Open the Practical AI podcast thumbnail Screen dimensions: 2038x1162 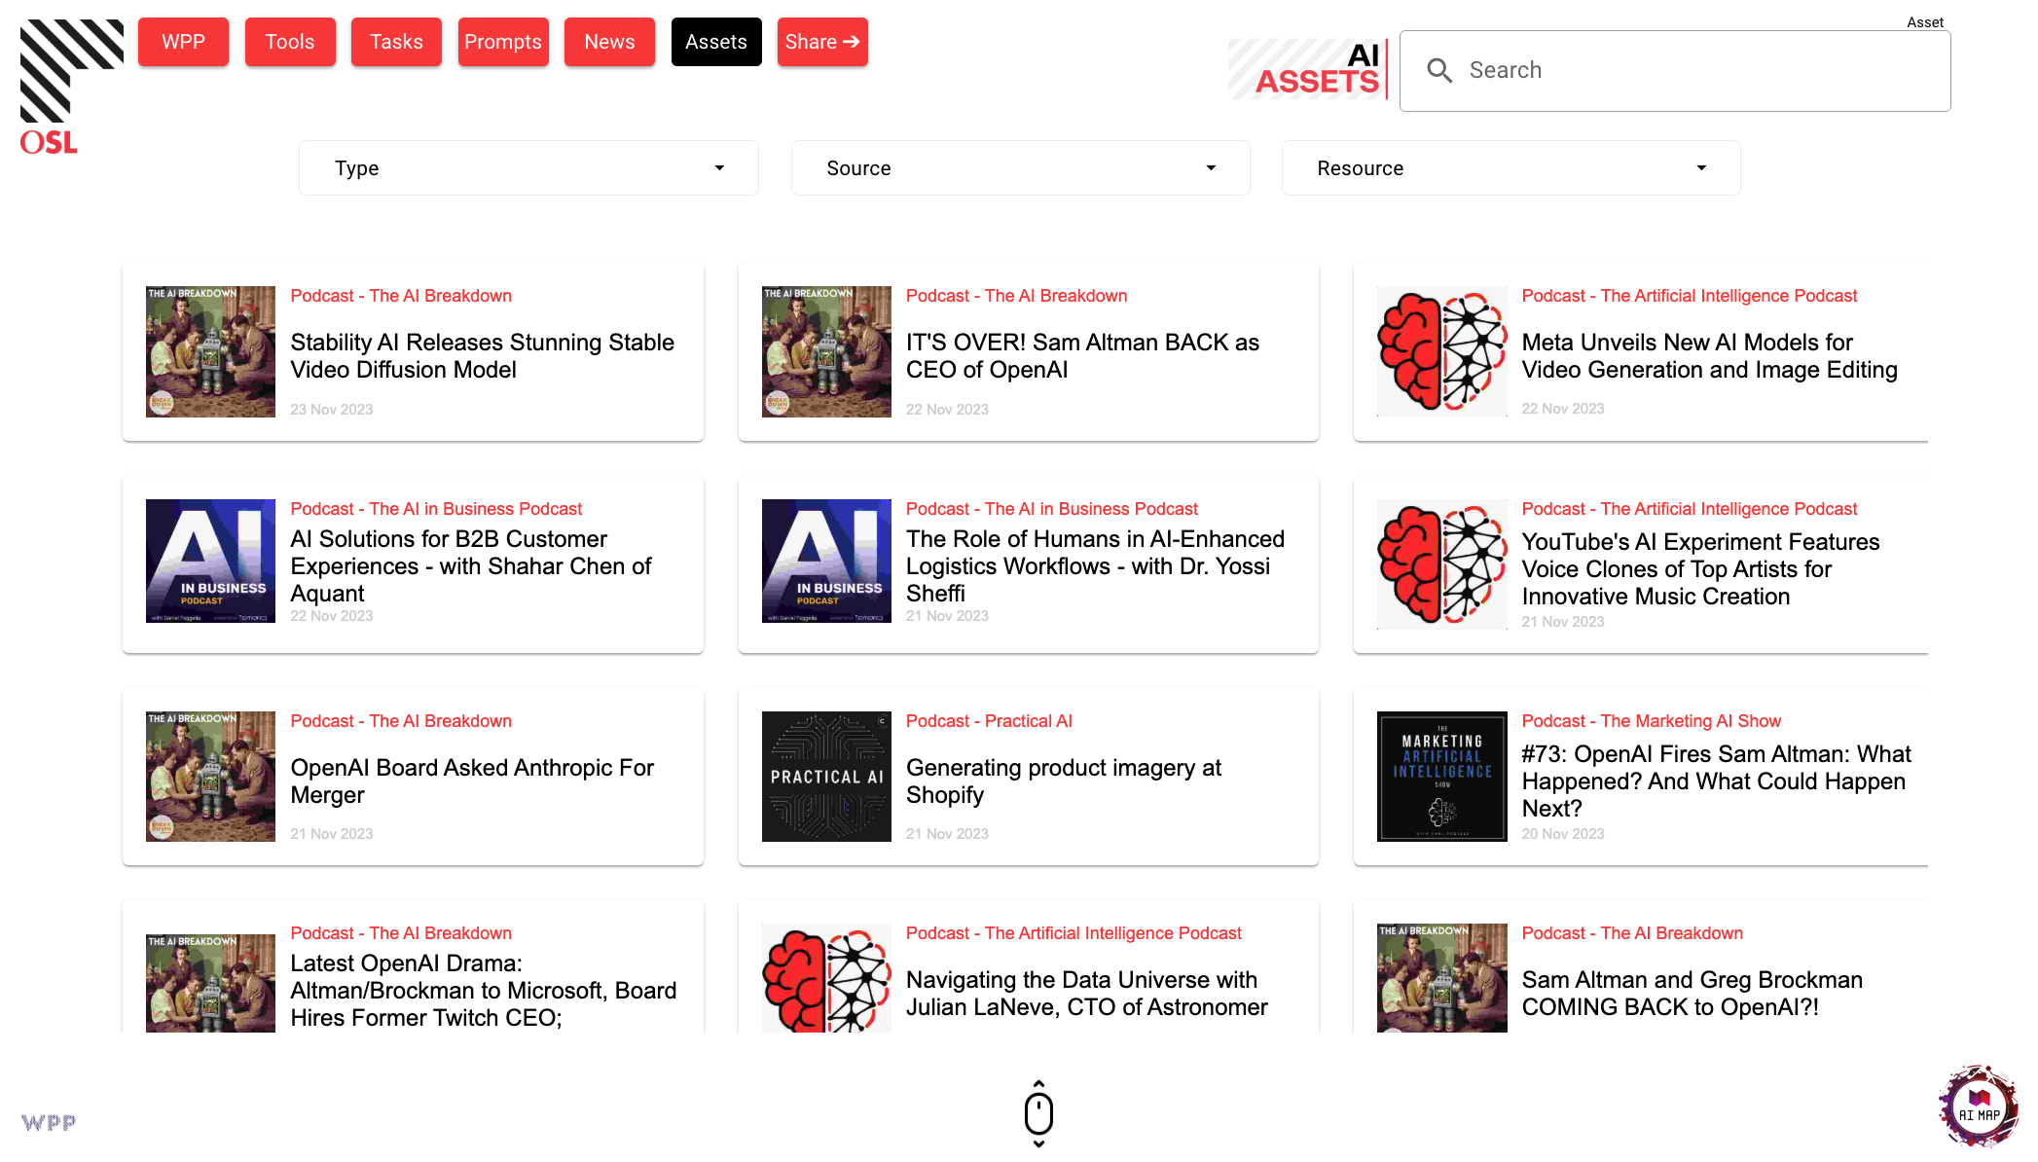[826, 777]
